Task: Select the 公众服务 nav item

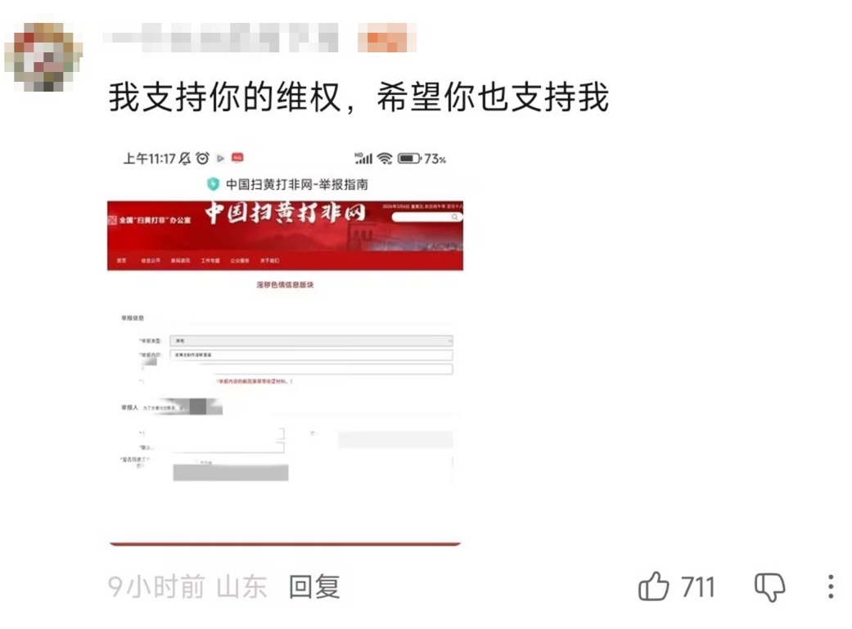Action: (x=240, y=261)
